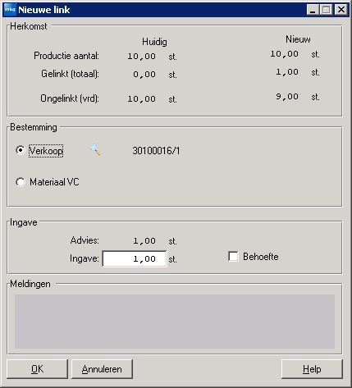Cancel via the Annuleren button
Viewport: 352px width, 388px height.
(x=102, y=369)
